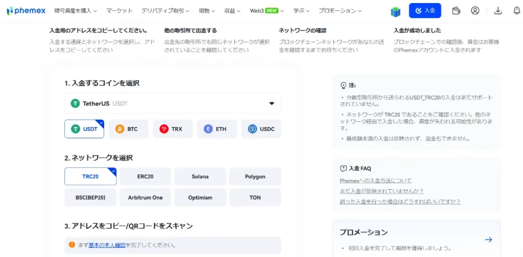The width and height of the screenshot is (523, 257).
Task: Choose the TON network
Action: coord(255,197)
